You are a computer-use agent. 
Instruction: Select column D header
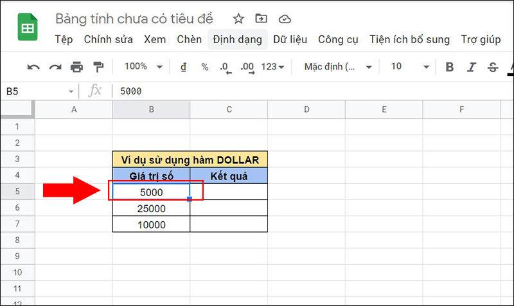(306, 109)
